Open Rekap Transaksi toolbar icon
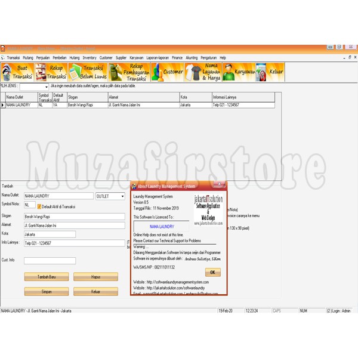The height and width of the screenshot is (358, 358). (51, 72)
